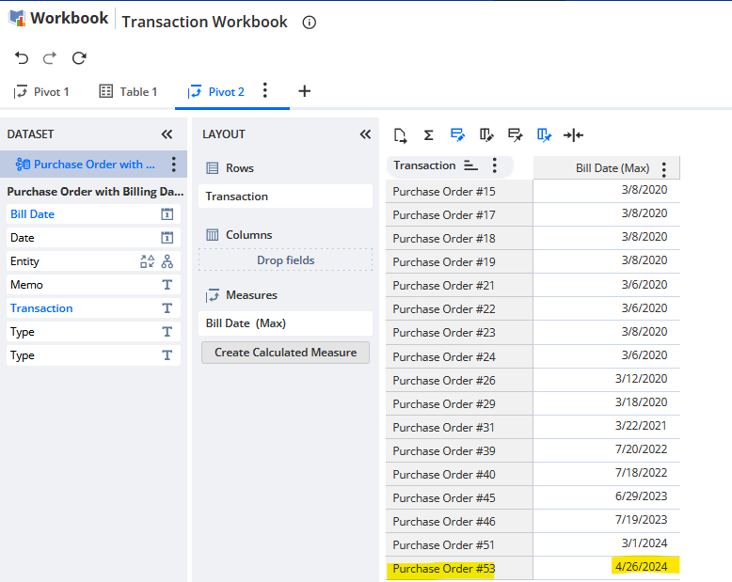The image size is (732, 582).
Task: Click the blue row edit icon
Action: [x=457, y=135]
